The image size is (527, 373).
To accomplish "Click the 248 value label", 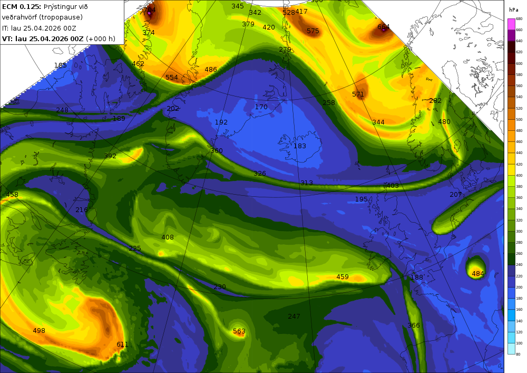I will (x=62, y=110).
